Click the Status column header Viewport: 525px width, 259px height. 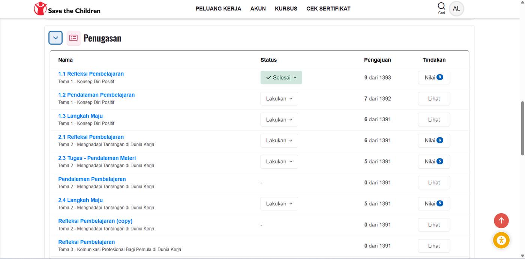click(268, 60)
